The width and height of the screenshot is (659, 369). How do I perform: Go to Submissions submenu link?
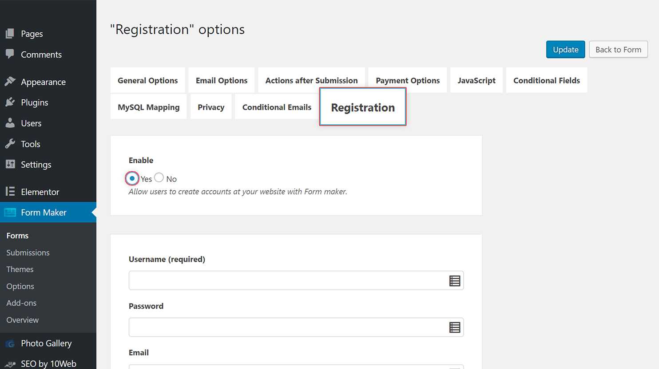tap(28, 252)
